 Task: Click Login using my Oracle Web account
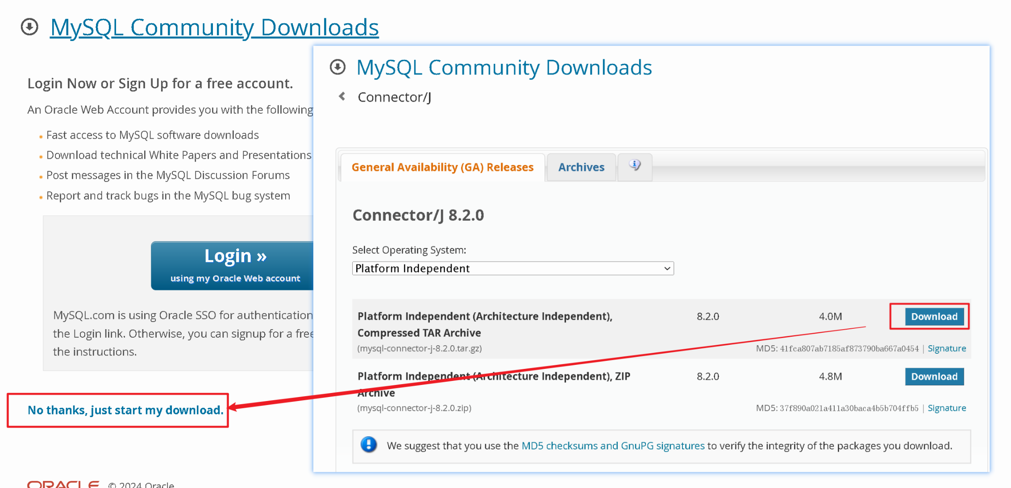pyautogui.click(x=235, y=266)
